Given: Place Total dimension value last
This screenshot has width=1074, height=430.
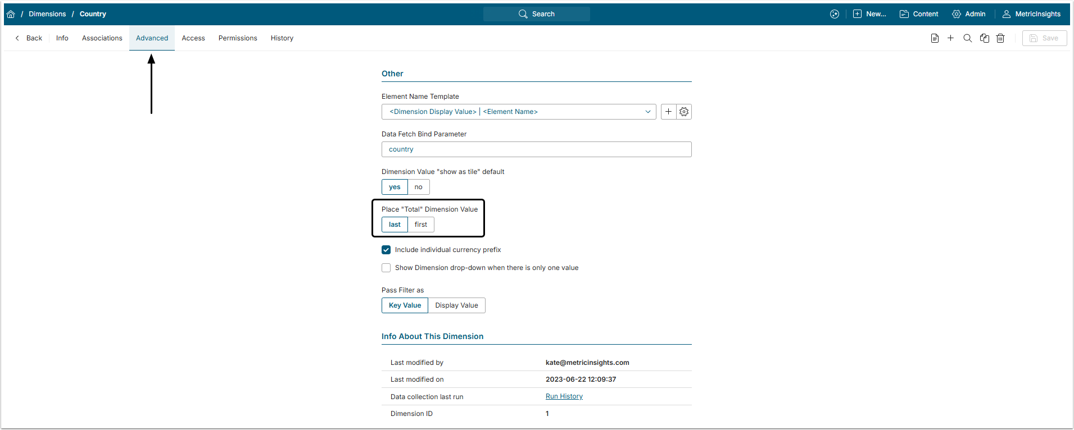Looking at the screenshot, I should pyautogui.click(x=395, y=225).
